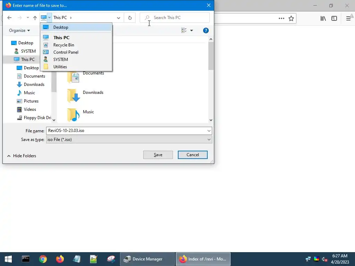Open Command Prompt from taskbar

tap(26, 259)
